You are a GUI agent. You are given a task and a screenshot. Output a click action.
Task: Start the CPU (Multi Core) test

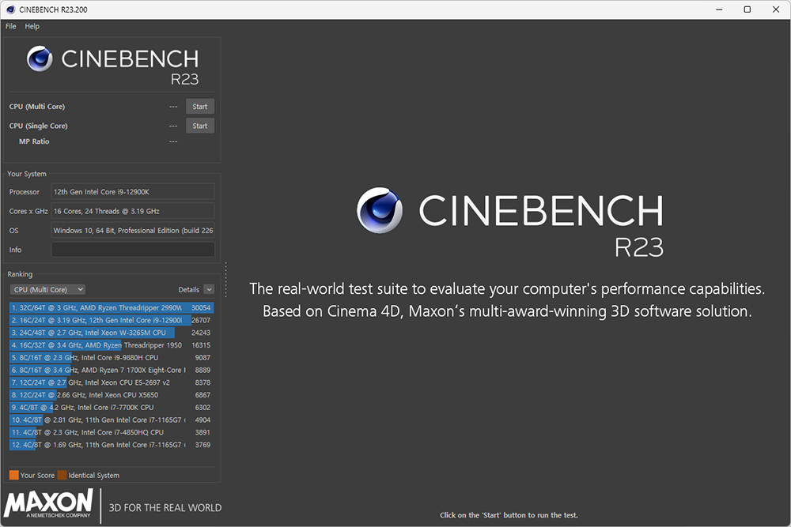[200, 107]
